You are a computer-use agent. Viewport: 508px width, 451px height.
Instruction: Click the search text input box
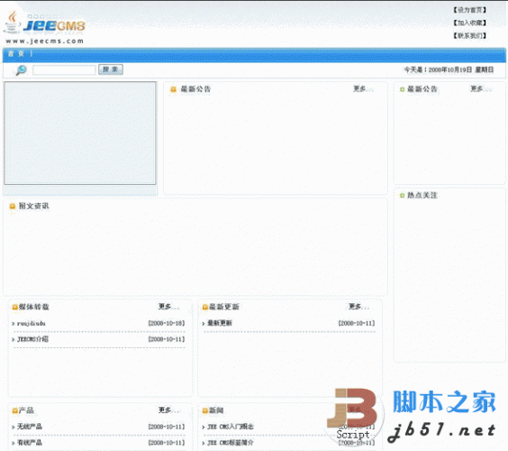pos(64,69)
